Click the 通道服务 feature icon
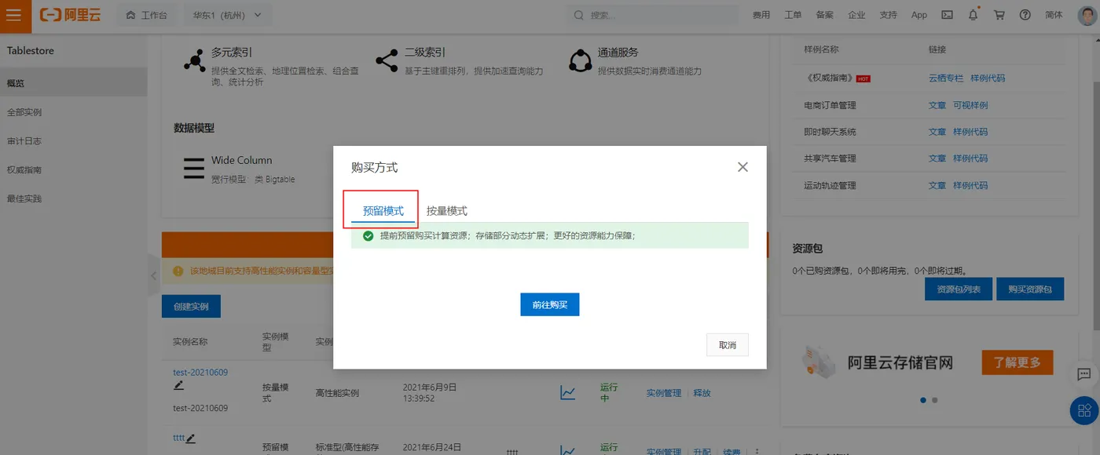The image size is (1100, 455). 581,60
